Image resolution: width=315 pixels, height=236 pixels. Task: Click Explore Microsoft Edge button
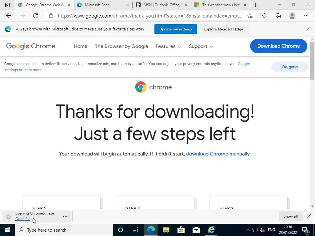coord(224,29)
